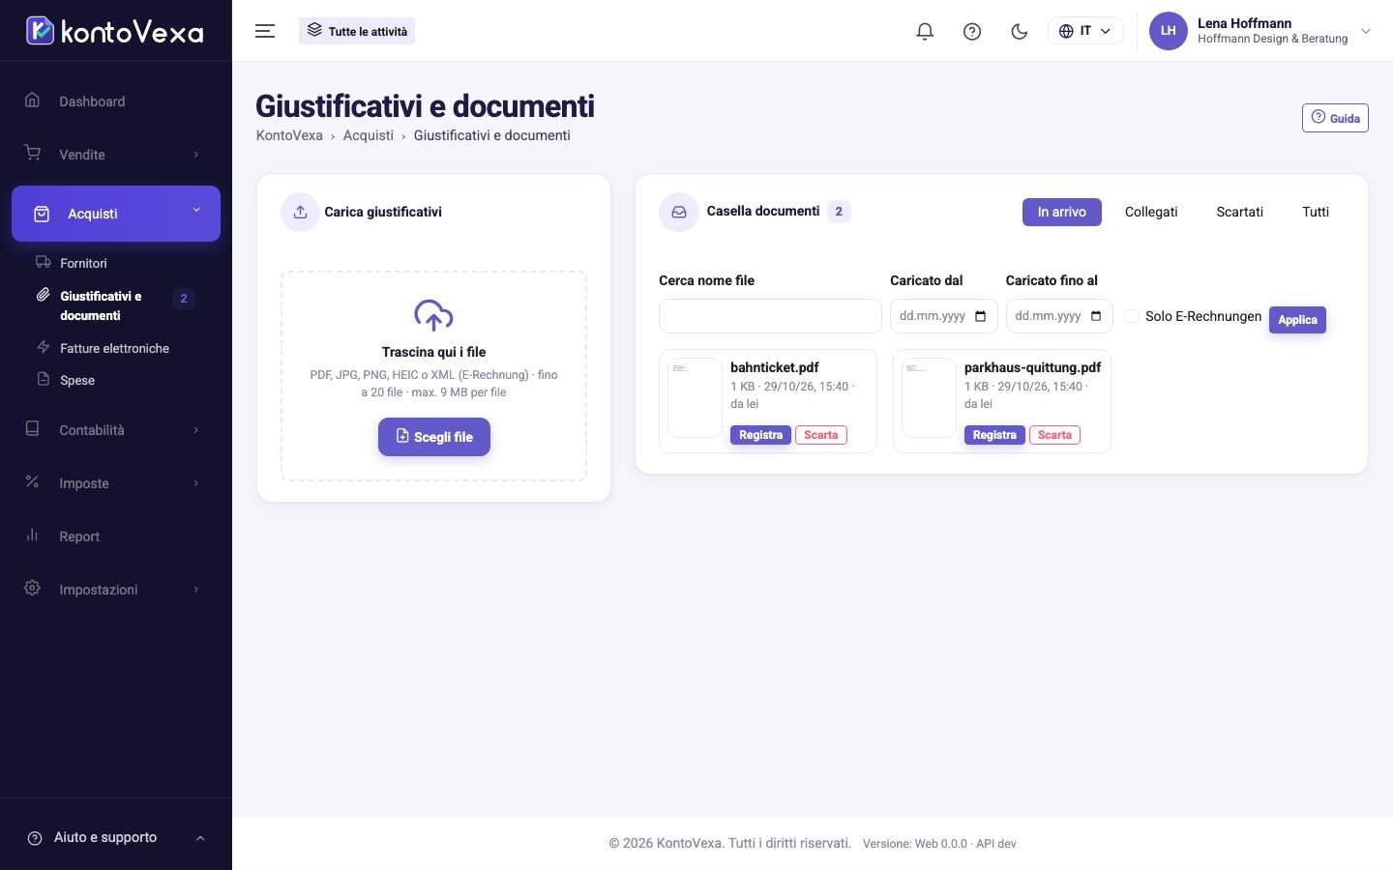Open the help question mark icon
The image size is (1393, 870).
972,31
